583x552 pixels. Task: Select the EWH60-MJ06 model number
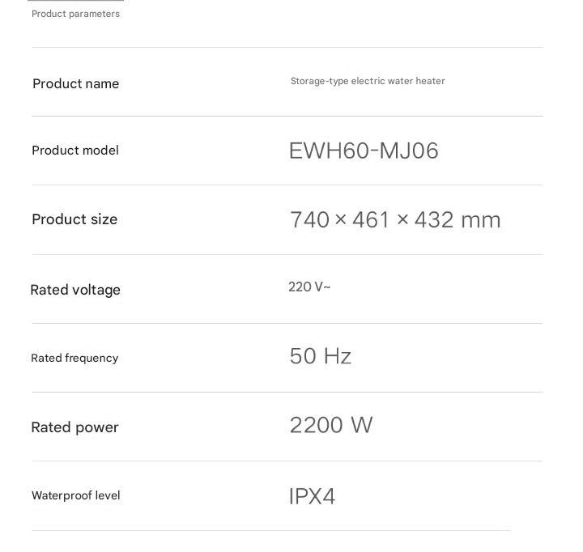click(364, 151)
